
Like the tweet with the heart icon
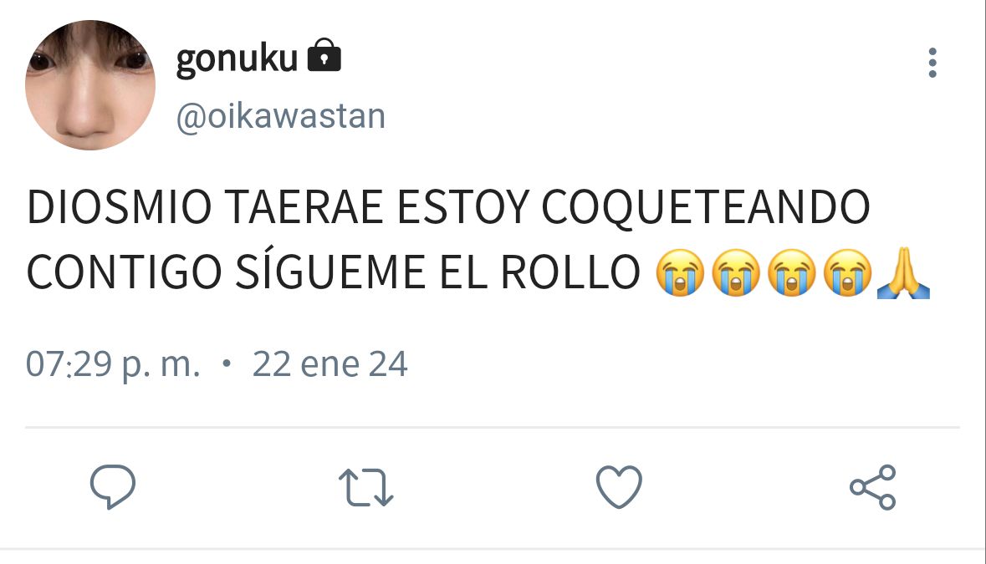point(619,487)
